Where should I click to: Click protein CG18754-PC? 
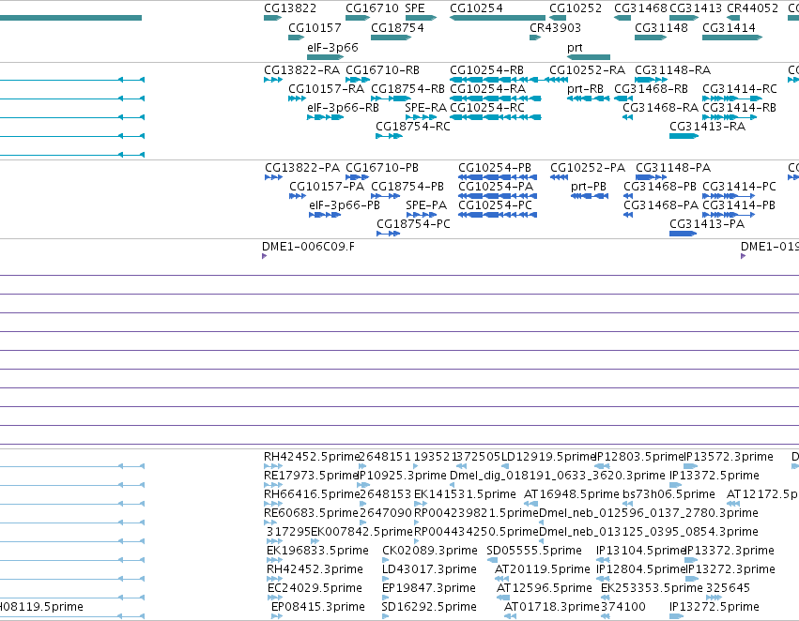[413, 224]
